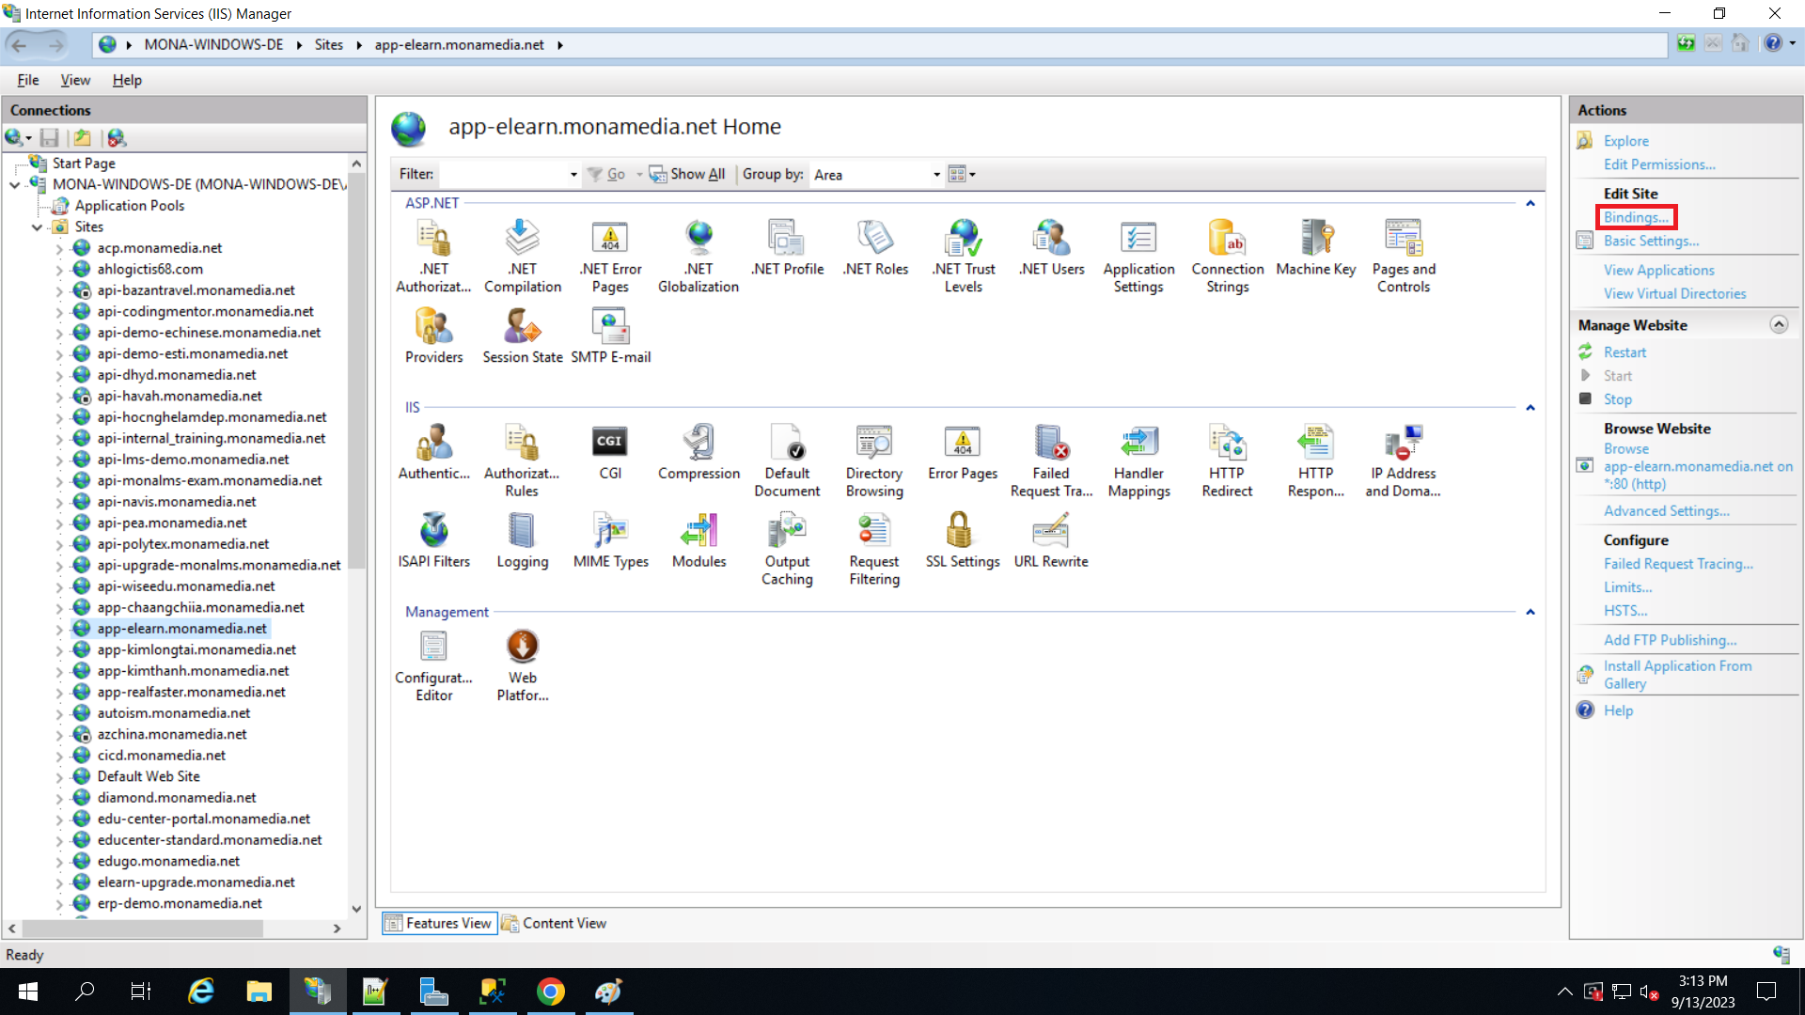Open the view mode dropdown button
Image resolution: width=1805 pixels, height=1015 pixels.
coord(962,174)
